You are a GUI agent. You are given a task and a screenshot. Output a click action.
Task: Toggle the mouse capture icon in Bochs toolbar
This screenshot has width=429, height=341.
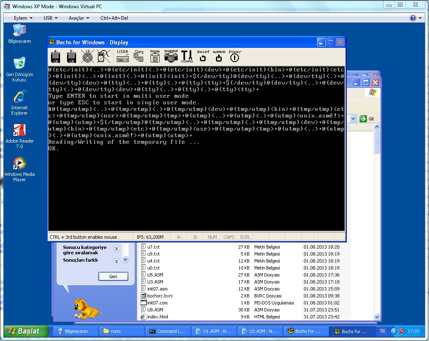click(104, 56)
